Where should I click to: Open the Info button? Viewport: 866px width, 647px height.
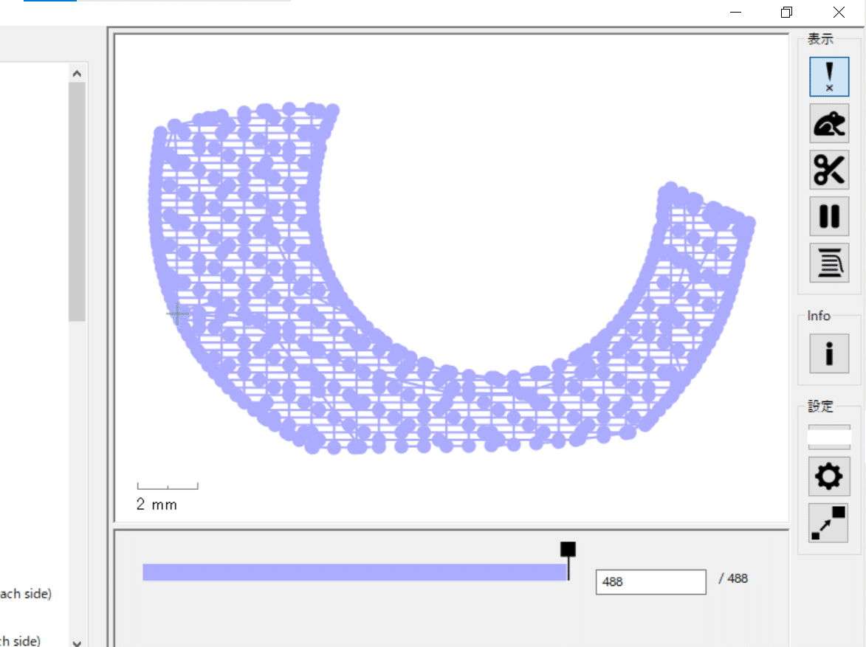(829, 353)
